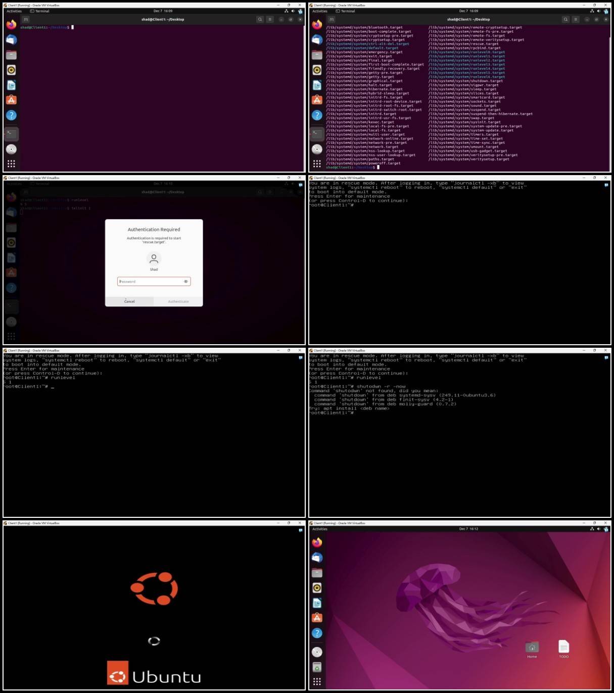Click the line '/lib/systemd/system/multi-user.target'
The image size is (614, 693).
pos(365,134)
